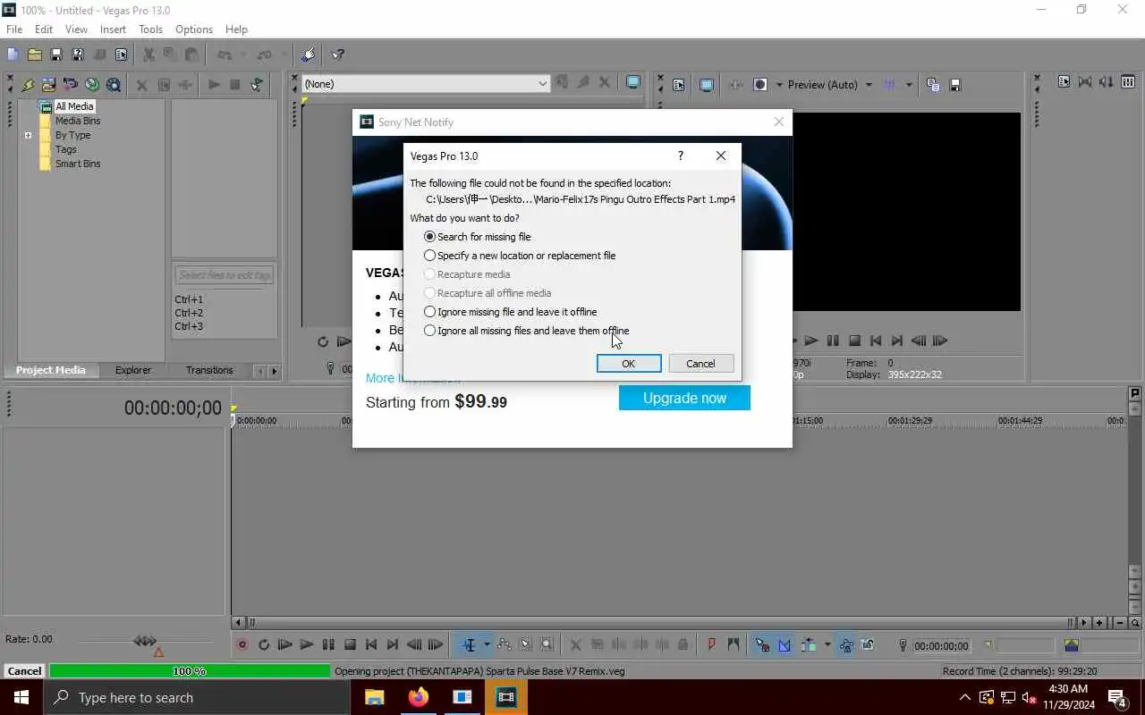Click the Downmix Output icon
This screenshot has width=1145, height=715.
(x=1085, y=81)
